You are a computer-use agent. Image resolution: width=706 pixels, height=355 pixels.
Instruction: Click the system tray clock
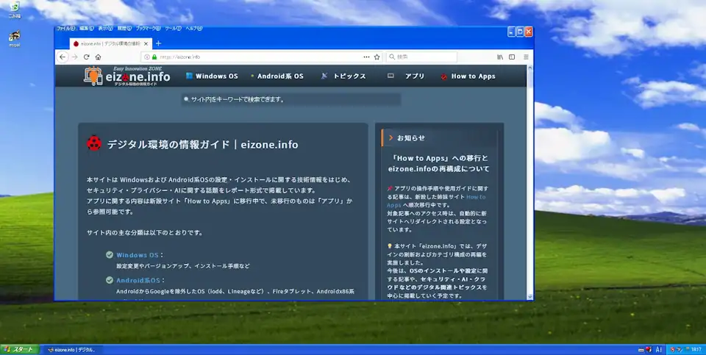tap(696, 350)
